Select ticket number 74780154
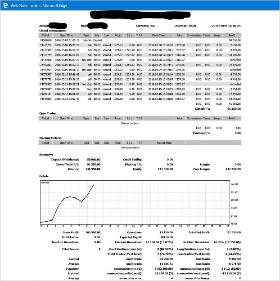Screen dimensions: 280x281 (x=46, y=94)
